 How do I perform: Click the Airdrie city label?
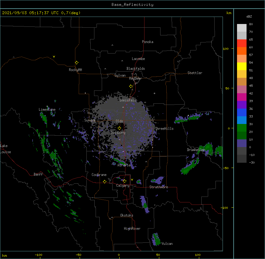click(x=124, y=165)
